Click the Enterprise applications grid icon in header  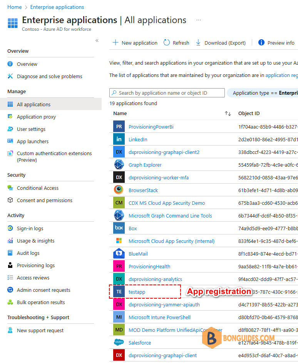(x=12, y=23)
